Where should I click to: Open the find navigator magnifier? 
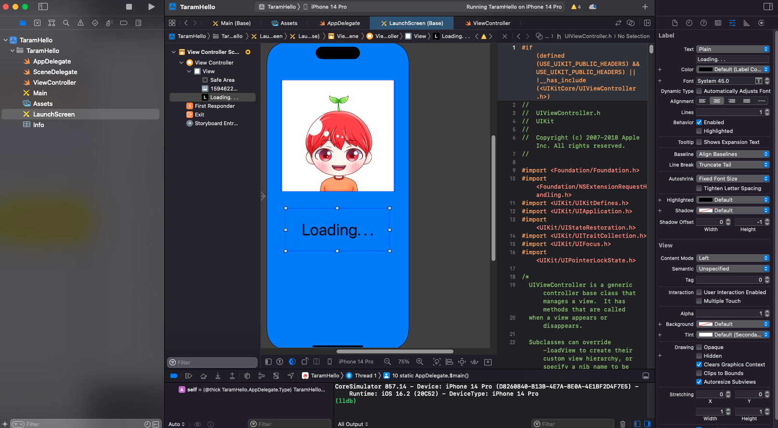(x=66, y=23)
